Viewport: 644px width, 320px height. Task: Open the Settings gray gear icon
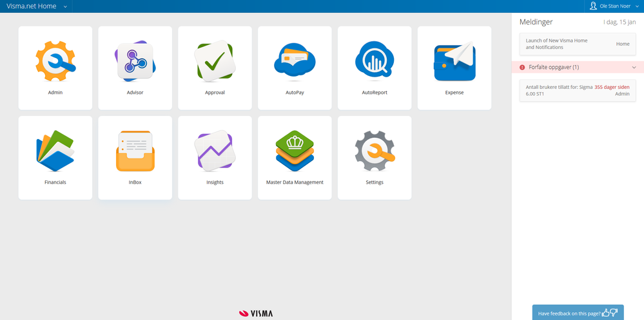(375, 151)
